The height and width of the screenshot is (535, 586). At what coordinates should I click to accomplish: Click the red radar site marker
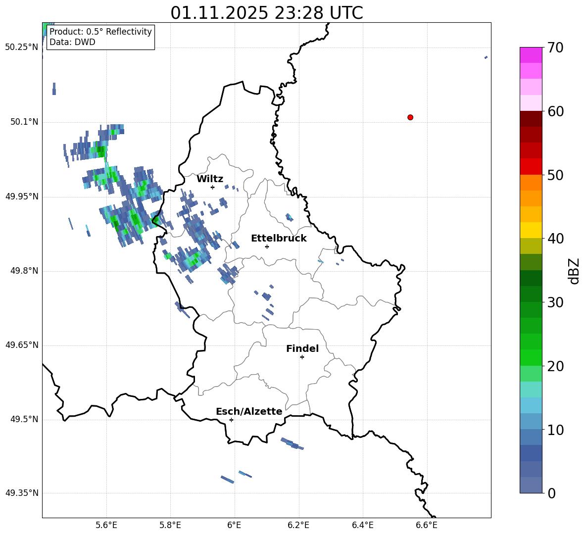410,117
